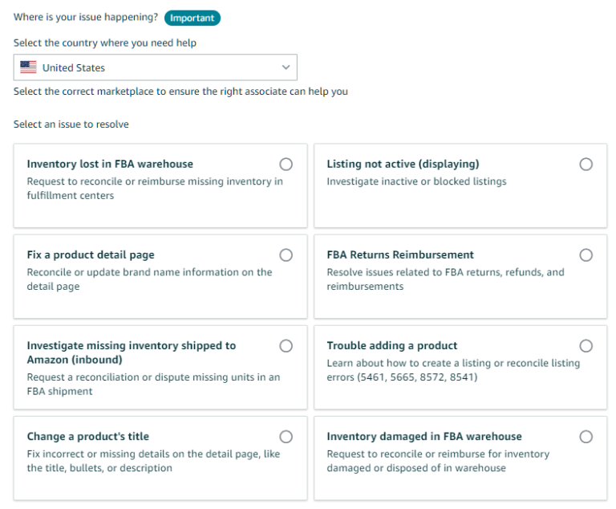Click 'Listing not active (displaying)' title

[x=403, y=164]
